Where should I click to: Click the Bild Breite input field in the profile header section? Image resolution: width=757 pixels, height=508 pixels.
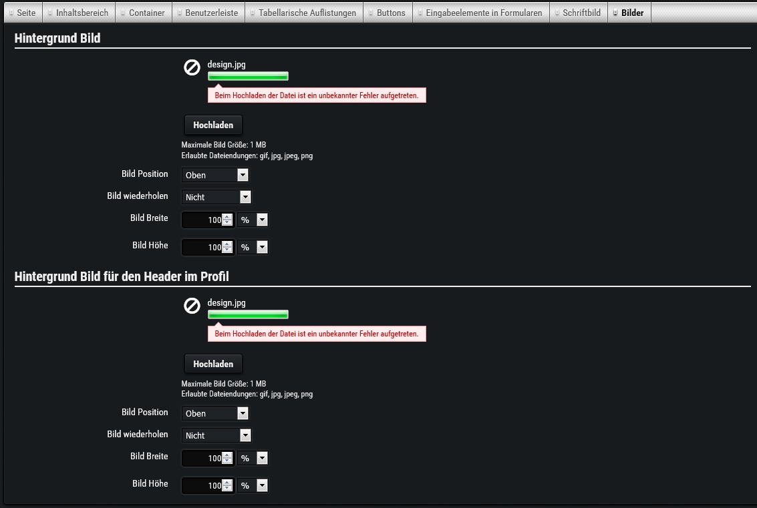point(202,459)
